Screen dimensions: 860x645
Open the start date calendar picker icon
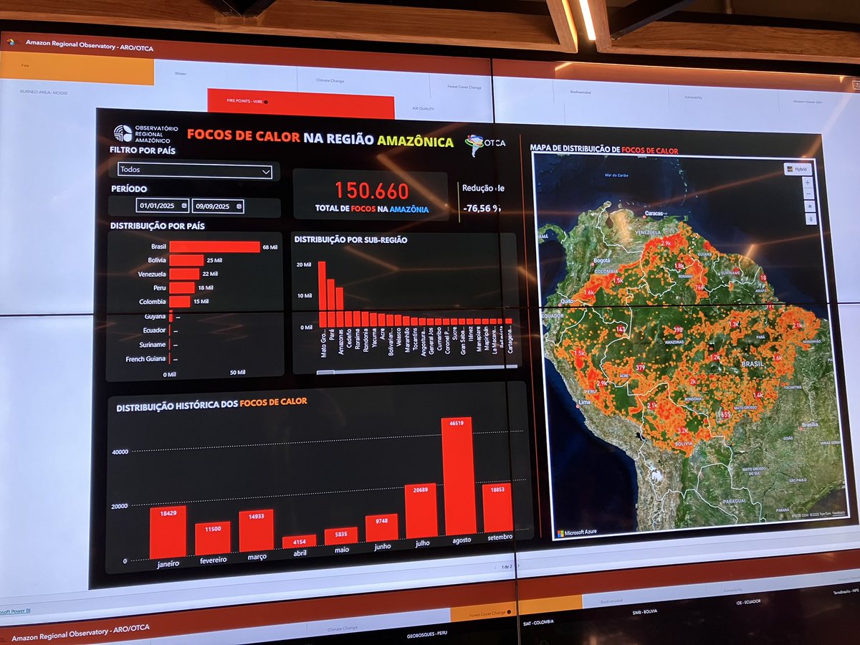185,206
